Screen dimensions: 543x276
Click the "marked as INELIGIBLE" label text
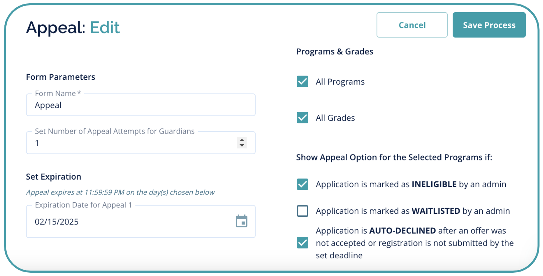[411, 184]
